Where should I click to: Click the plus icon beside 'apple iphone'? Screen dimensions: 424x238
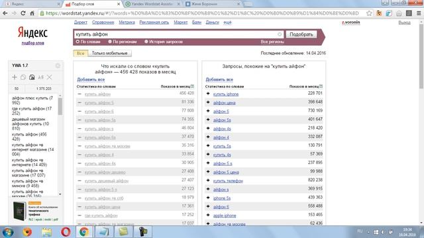[208, 215]
